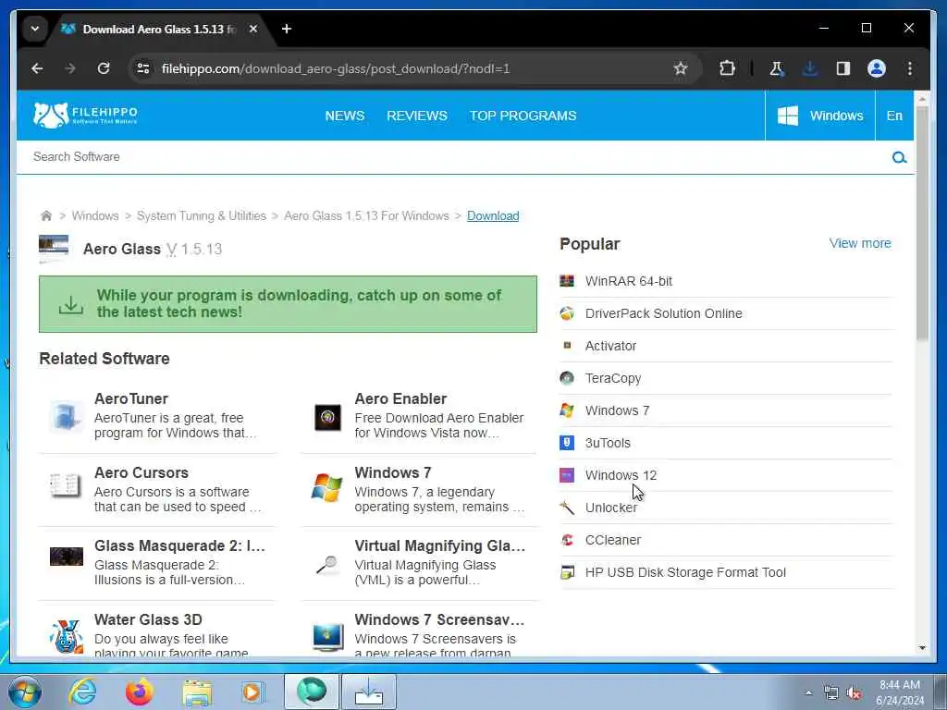Open Chrome three-dot menu
The image size is (947, 710).
tap(910, 68)
